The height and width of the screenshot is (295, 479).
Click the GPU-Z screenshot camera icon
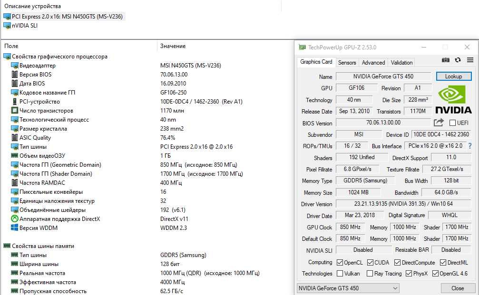tap(445, 60)
